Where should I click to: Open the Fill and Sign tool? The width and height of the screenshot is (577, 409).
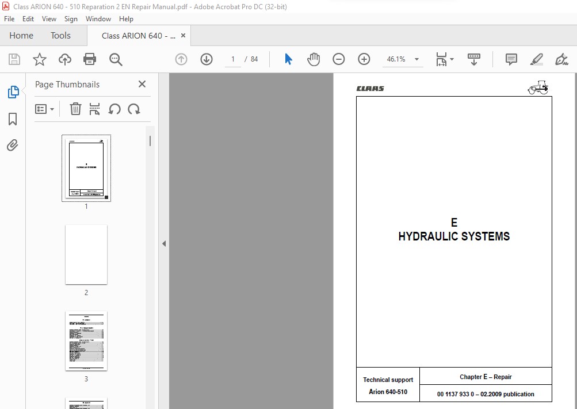click(x=561, y=59)
